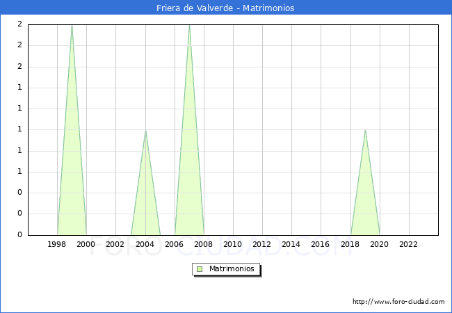The width and height of the screenshot is (452, 313).
Task: Select the 2007 peak data point
Action: (189, 25)
